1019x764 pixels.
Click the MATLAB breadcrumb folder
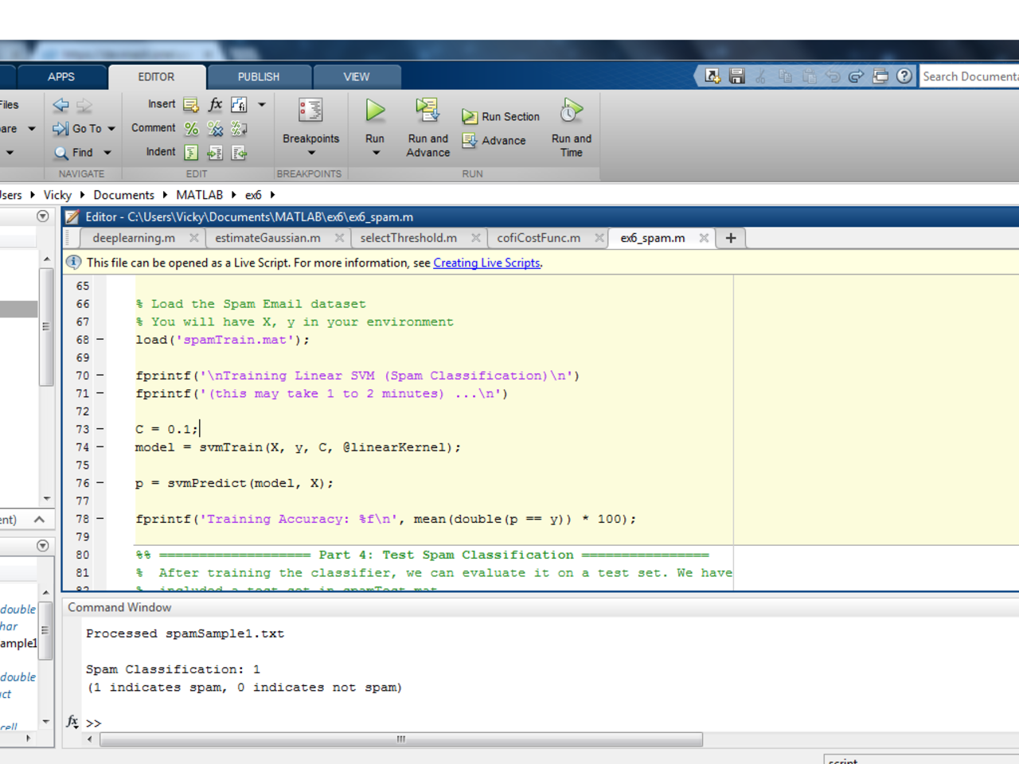(x=200, y=195)
